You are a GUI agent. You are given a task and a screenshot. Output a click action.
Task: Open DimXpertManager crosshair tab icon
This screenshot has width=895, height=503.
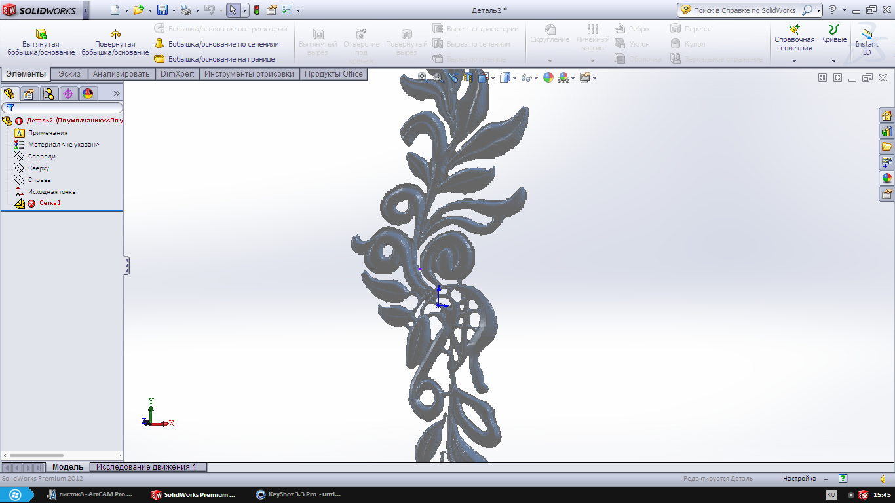pyautogui.click(x=68, y=94)
